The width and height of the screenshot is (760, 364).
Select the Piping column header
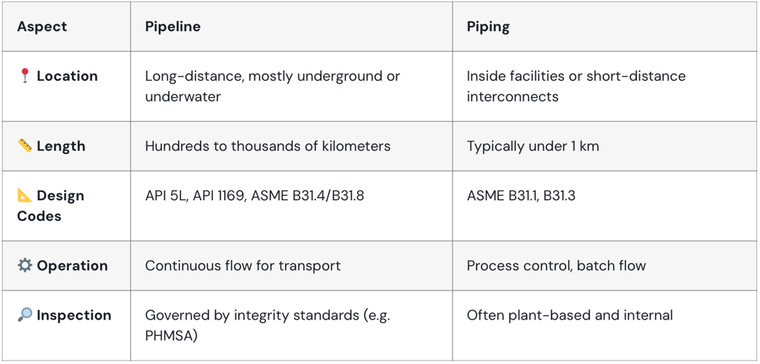click(x=488, y=27)
